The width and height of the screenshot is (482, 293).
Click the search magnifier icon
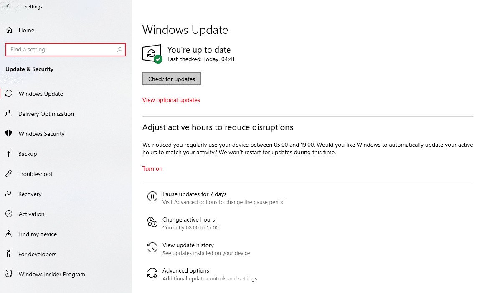coord(119,50)
